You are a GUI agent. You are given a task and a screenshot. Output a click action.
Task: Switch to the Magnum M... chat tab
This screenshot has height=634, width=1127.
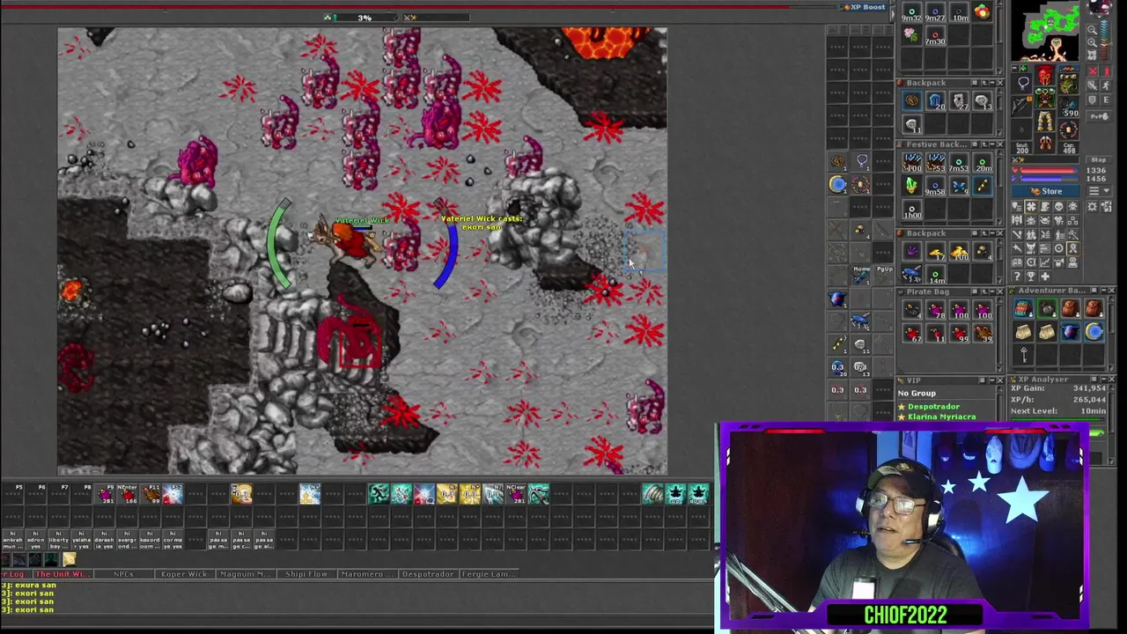click(x=245, y=574)
